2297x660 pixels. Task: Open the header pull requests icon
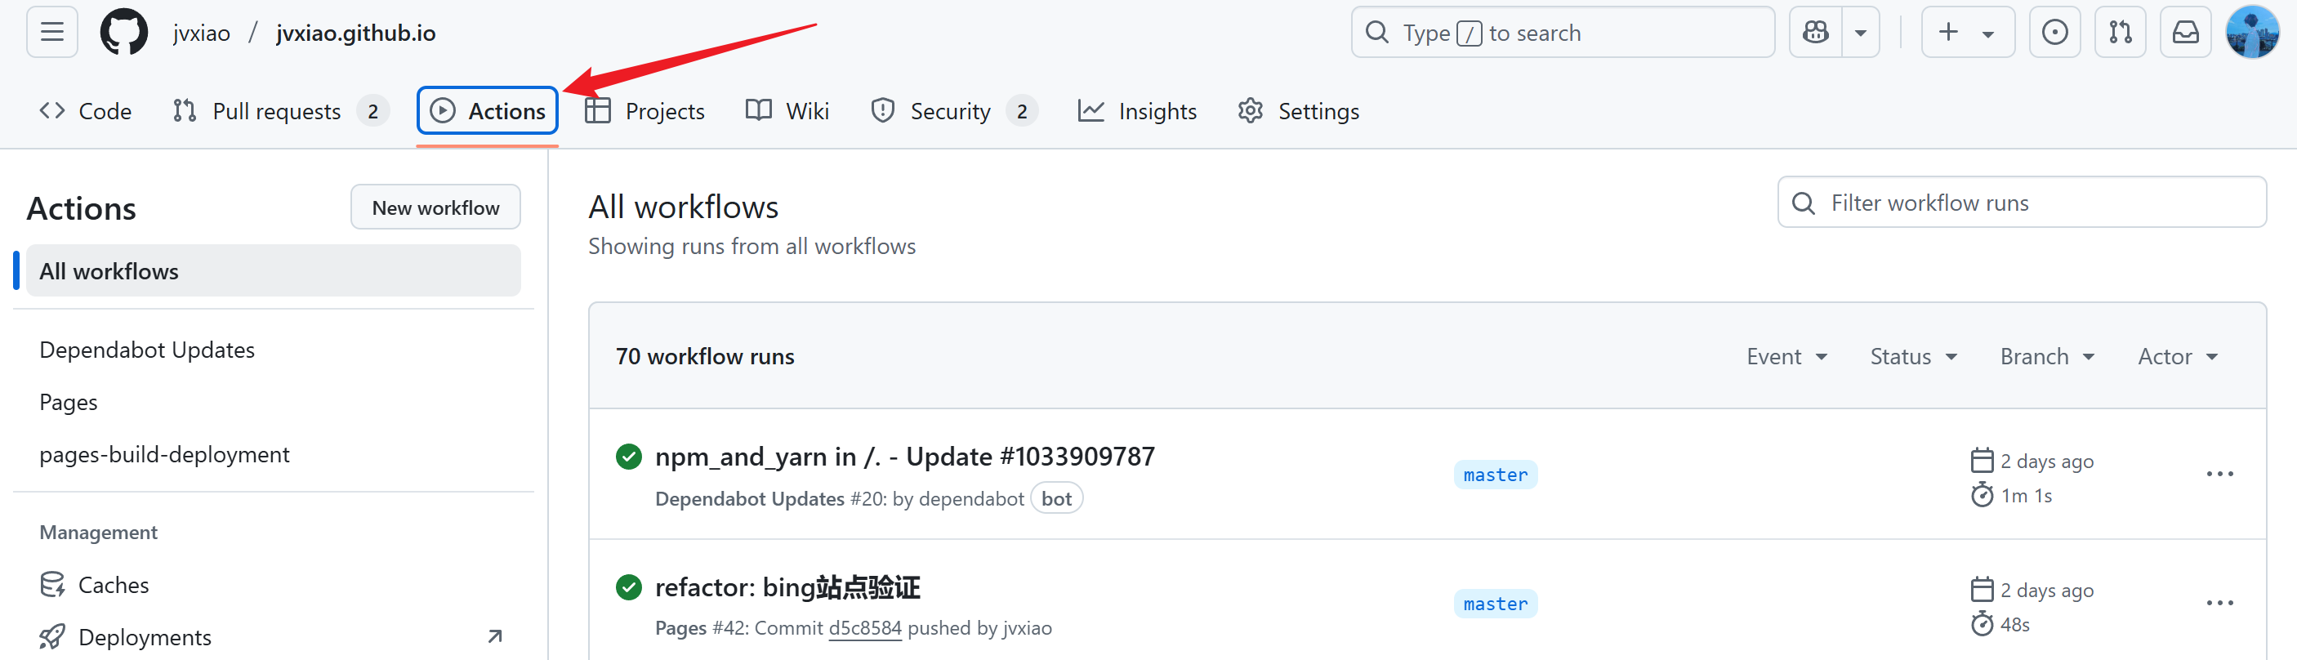pos(2120,33)
